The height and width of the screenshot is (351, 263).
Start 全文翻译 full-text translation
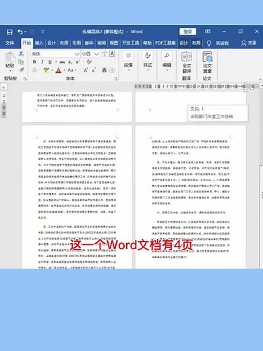coord(187,62)
